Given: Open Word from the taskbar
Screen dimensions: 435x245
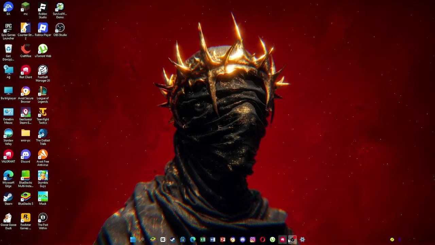Looking at the screenshot, I should click(213, 240).
